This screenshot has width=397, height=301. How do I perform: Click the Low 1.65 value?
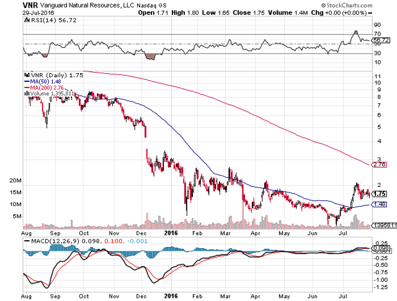click(216, 12)
